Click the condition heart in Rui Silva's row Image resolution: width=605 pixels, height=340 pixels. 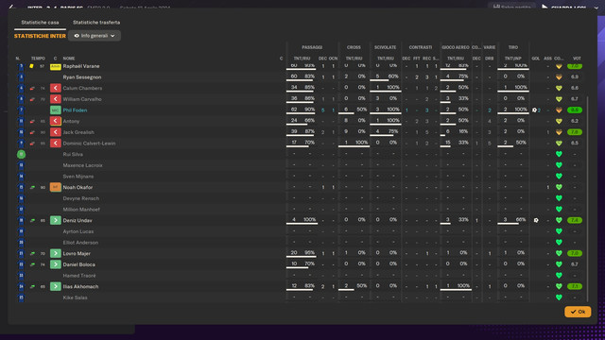559,154
